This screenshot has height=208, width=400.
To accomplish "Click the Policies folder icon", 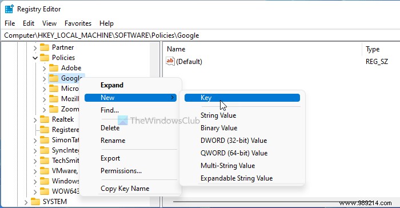I will [x=45, y=58].
